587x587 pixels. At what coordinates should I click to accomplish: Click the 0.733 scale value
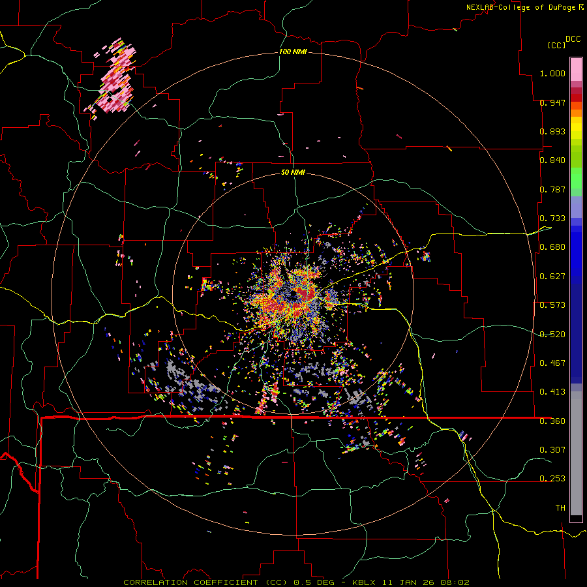(552, 218)
